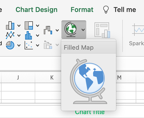Click the Tell me search field
Screen dimensions: 144x118
coord(125,10)
